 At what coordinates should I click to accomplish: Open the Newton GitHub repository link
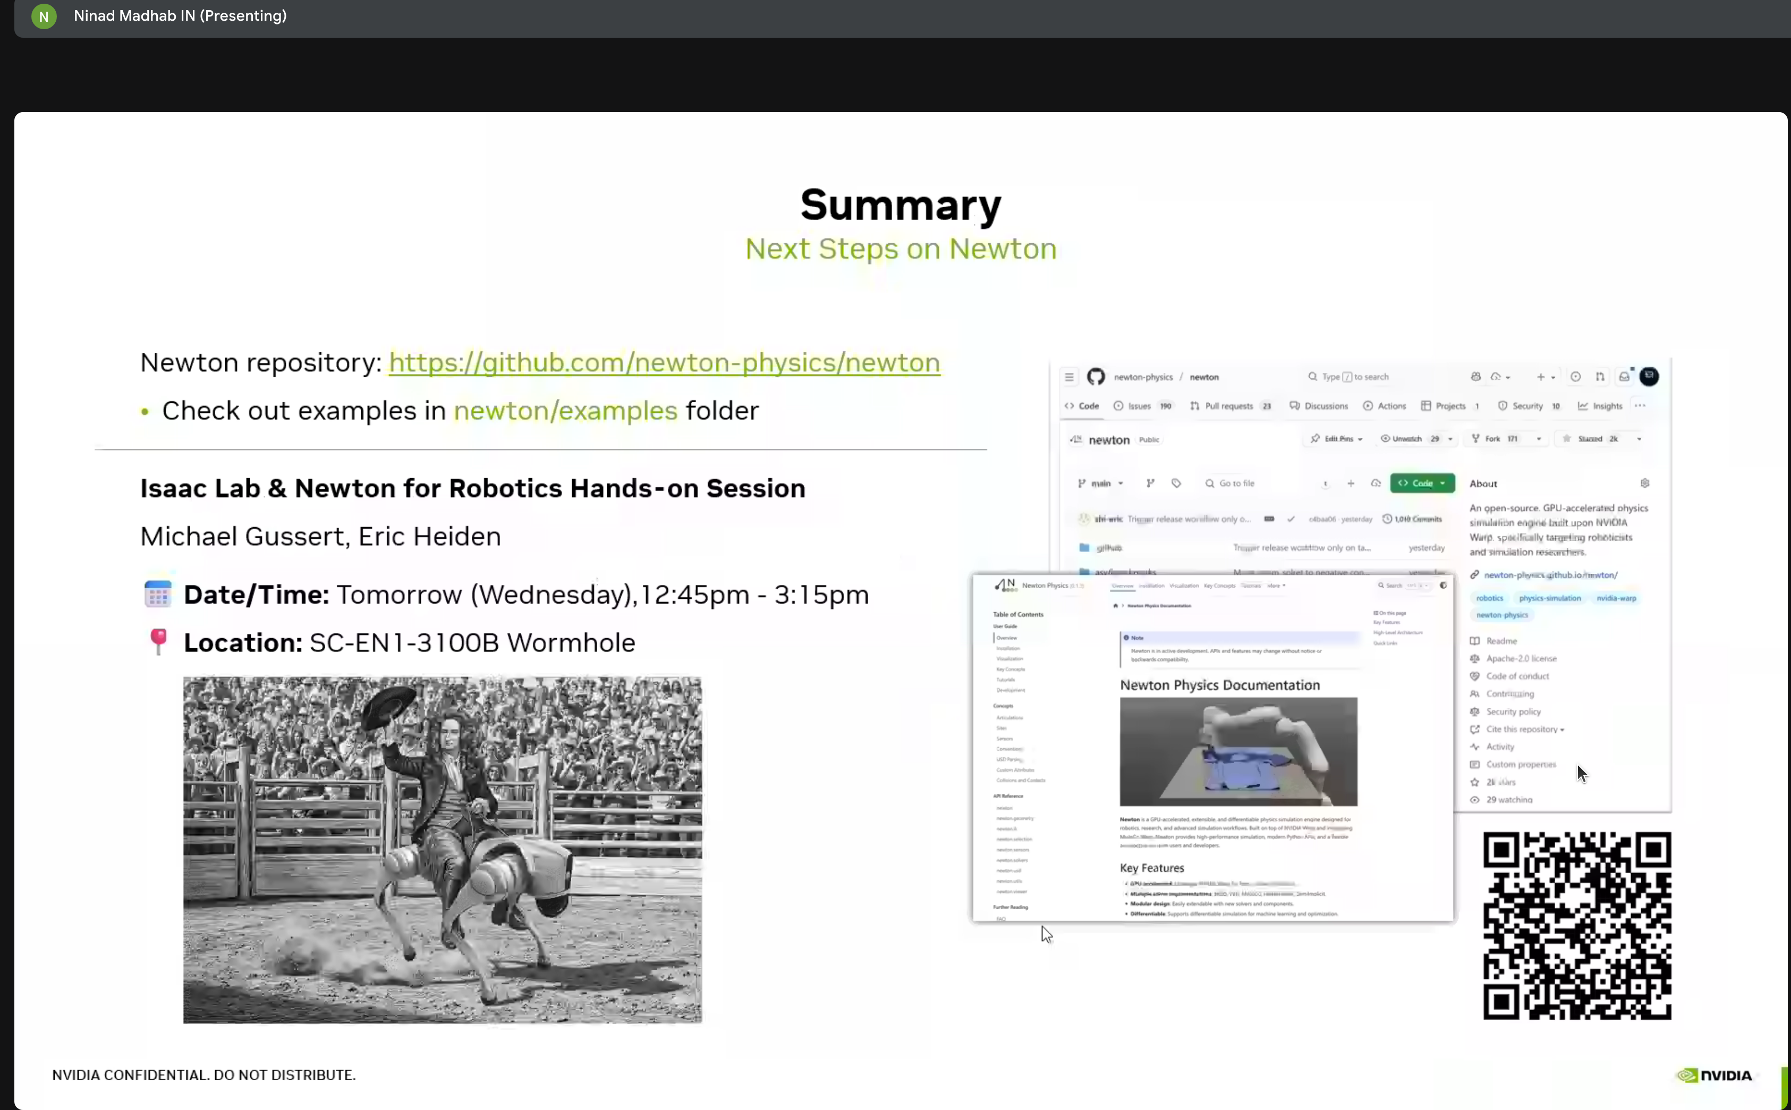point(664,363)
